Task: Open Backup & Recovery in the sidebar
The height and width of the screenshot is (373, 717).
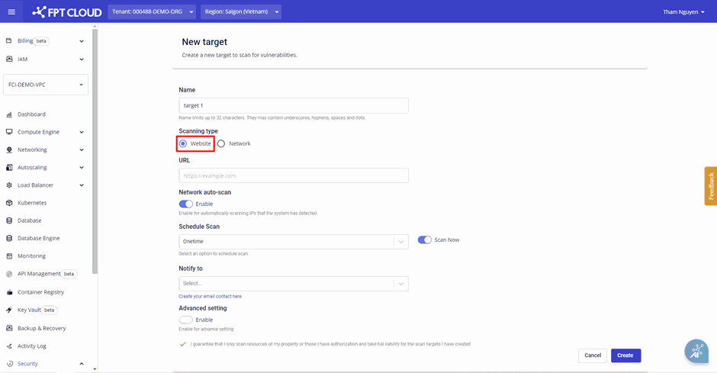Action: pos(42,328)
